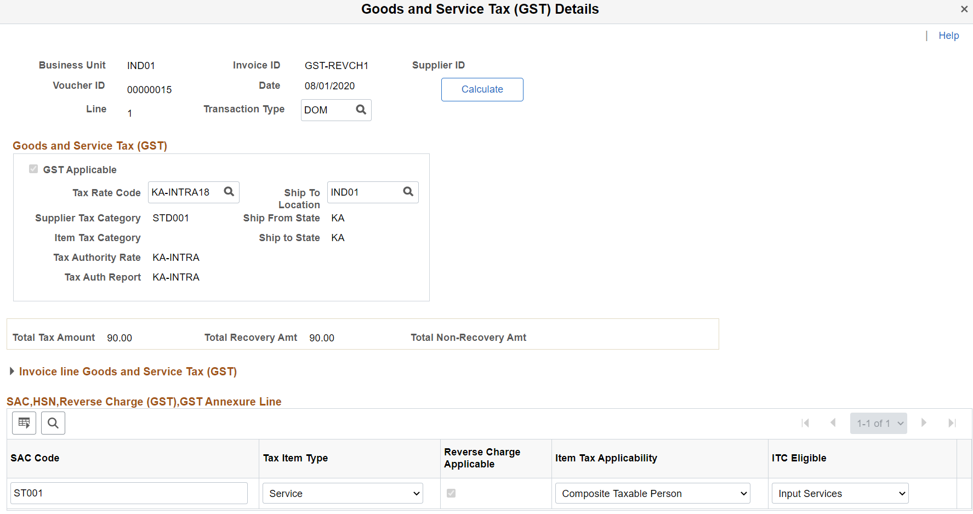973x514 pixels.
Task: Click inside the SAC Code field showing ST001
Action: coord(128,493)
